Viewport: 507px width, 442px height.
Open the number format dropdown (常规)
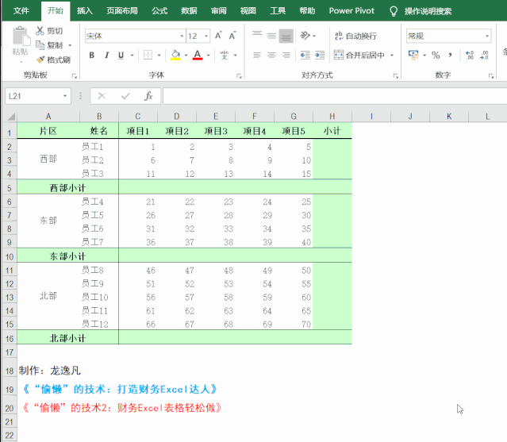click(487, 36)
